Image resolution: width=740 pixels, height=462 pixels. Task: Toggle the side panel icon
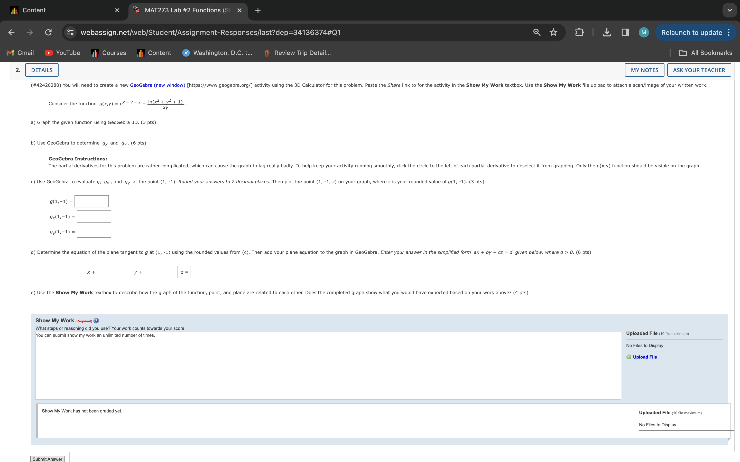625,32
